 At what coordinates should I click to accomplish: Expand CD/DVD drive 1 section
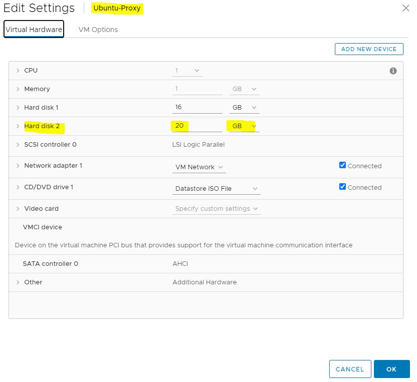pos(18,187)
